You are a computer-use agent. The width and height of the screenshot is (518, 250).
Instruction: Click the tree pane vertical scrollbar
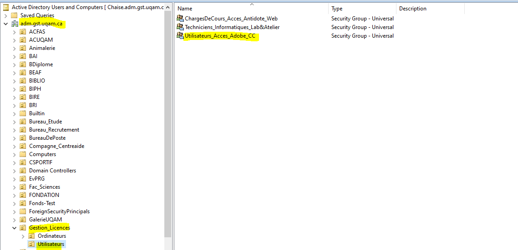tap(168, 125)
